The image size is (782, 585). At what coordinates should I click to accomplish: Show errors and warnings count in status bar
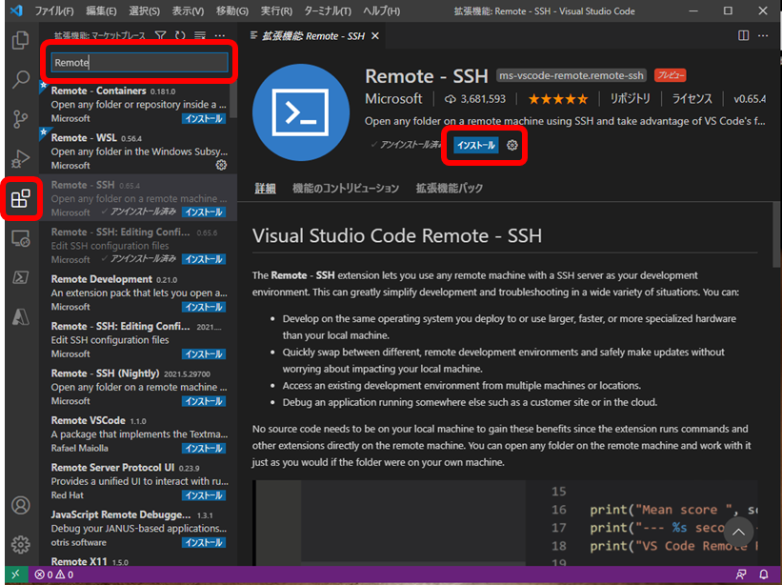click(54, 575)
